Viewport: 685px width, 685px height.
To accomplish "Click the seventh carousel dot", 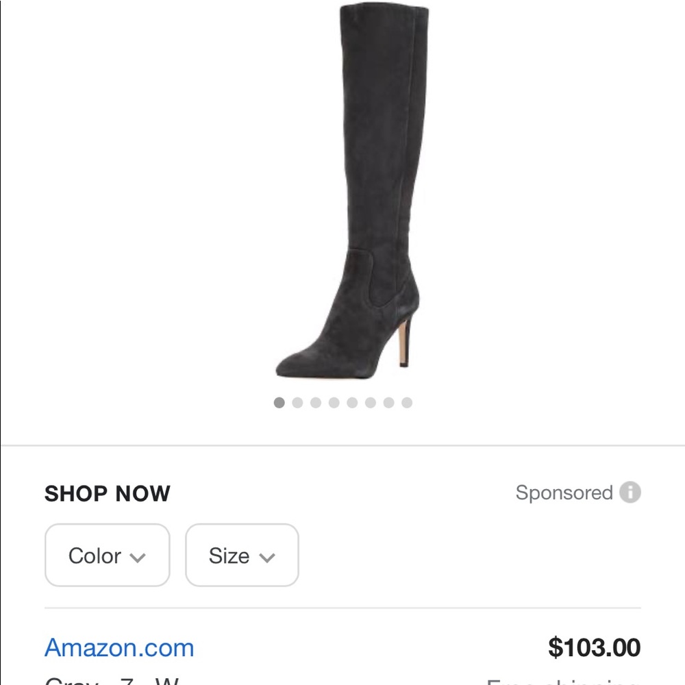I will [389, 403].
